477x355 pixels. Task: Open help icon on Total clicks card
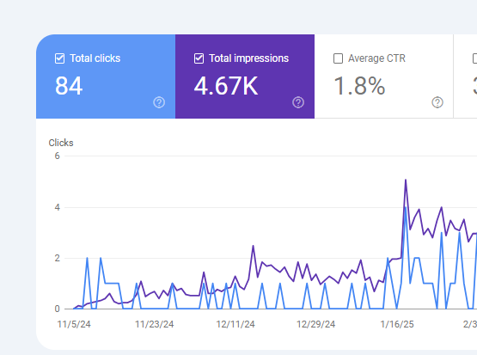coord(159,102)
